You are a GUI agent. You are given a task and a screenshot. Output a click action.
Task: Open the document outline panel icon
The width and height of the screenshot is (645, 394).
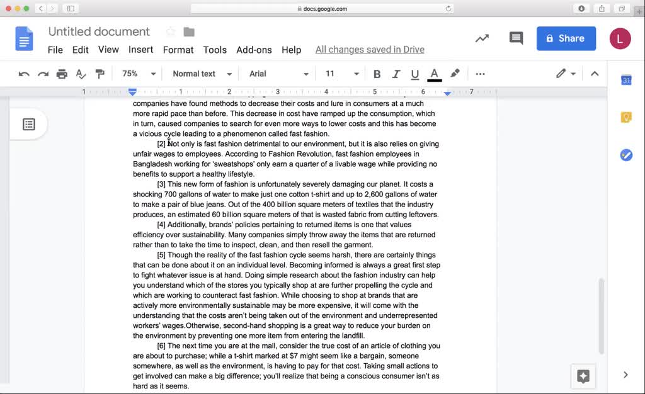(x=29, y=124)
